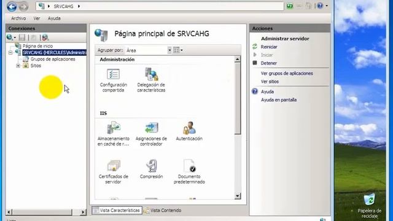Collapse the SRVCAHG server tree node
The image size is (393, 221).
pos(10,53)
